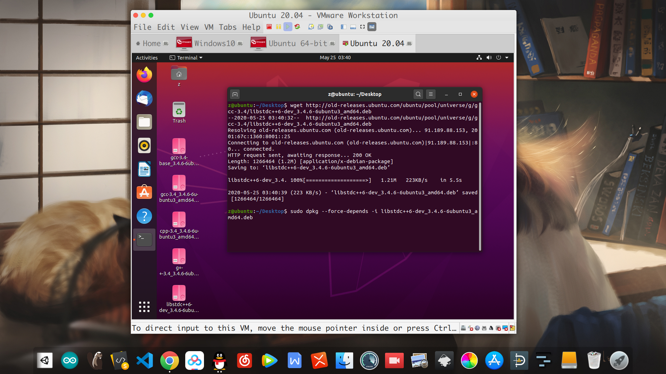Image resolution: width=666 pixels, height=374 pixels.
Task: Click Activities in the Ubuntu top bar
Action: tap(146, 57)
